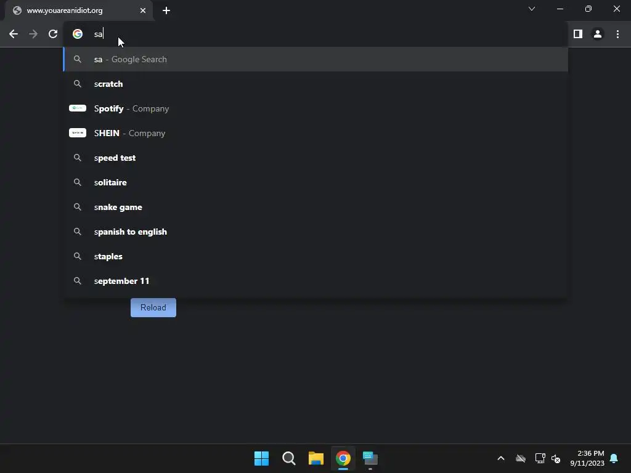Screen dimensions: 631x473
Task: Click search icon beside 'speed test'
Action: [78, 158]
